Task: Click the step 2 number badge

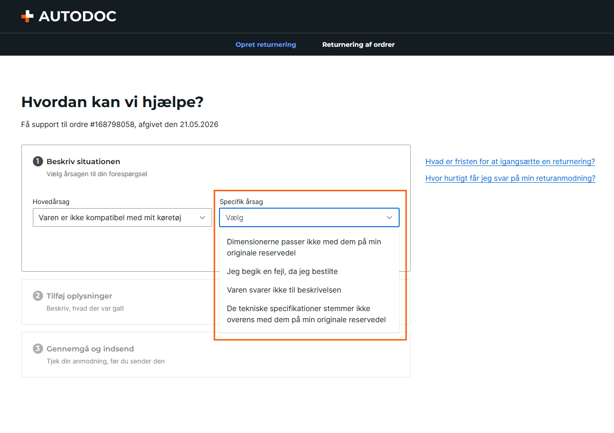Action: coord(38,296)
